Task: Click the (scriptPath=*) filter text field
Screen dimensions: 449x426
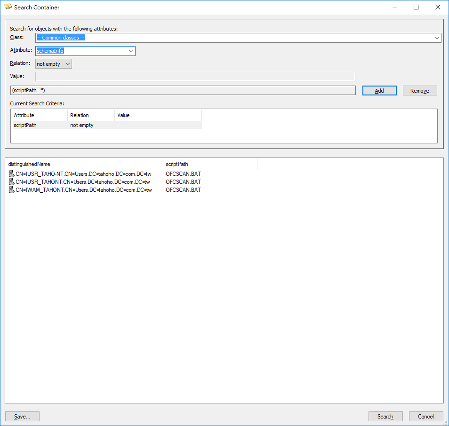Action: [x=183, y=90]
